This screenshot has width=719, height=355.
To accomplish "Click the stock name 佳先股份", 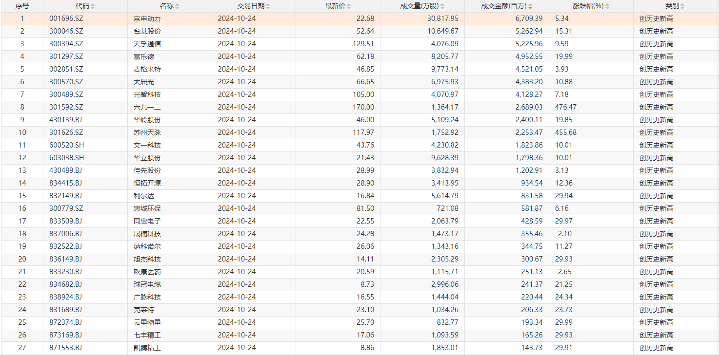I will pyautogui.click(x=147, y=170).
